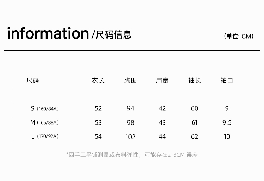Select the S (160/84A) size row label
The height and width of the screenshot is (181, 264).
click(x=45, y=109)
